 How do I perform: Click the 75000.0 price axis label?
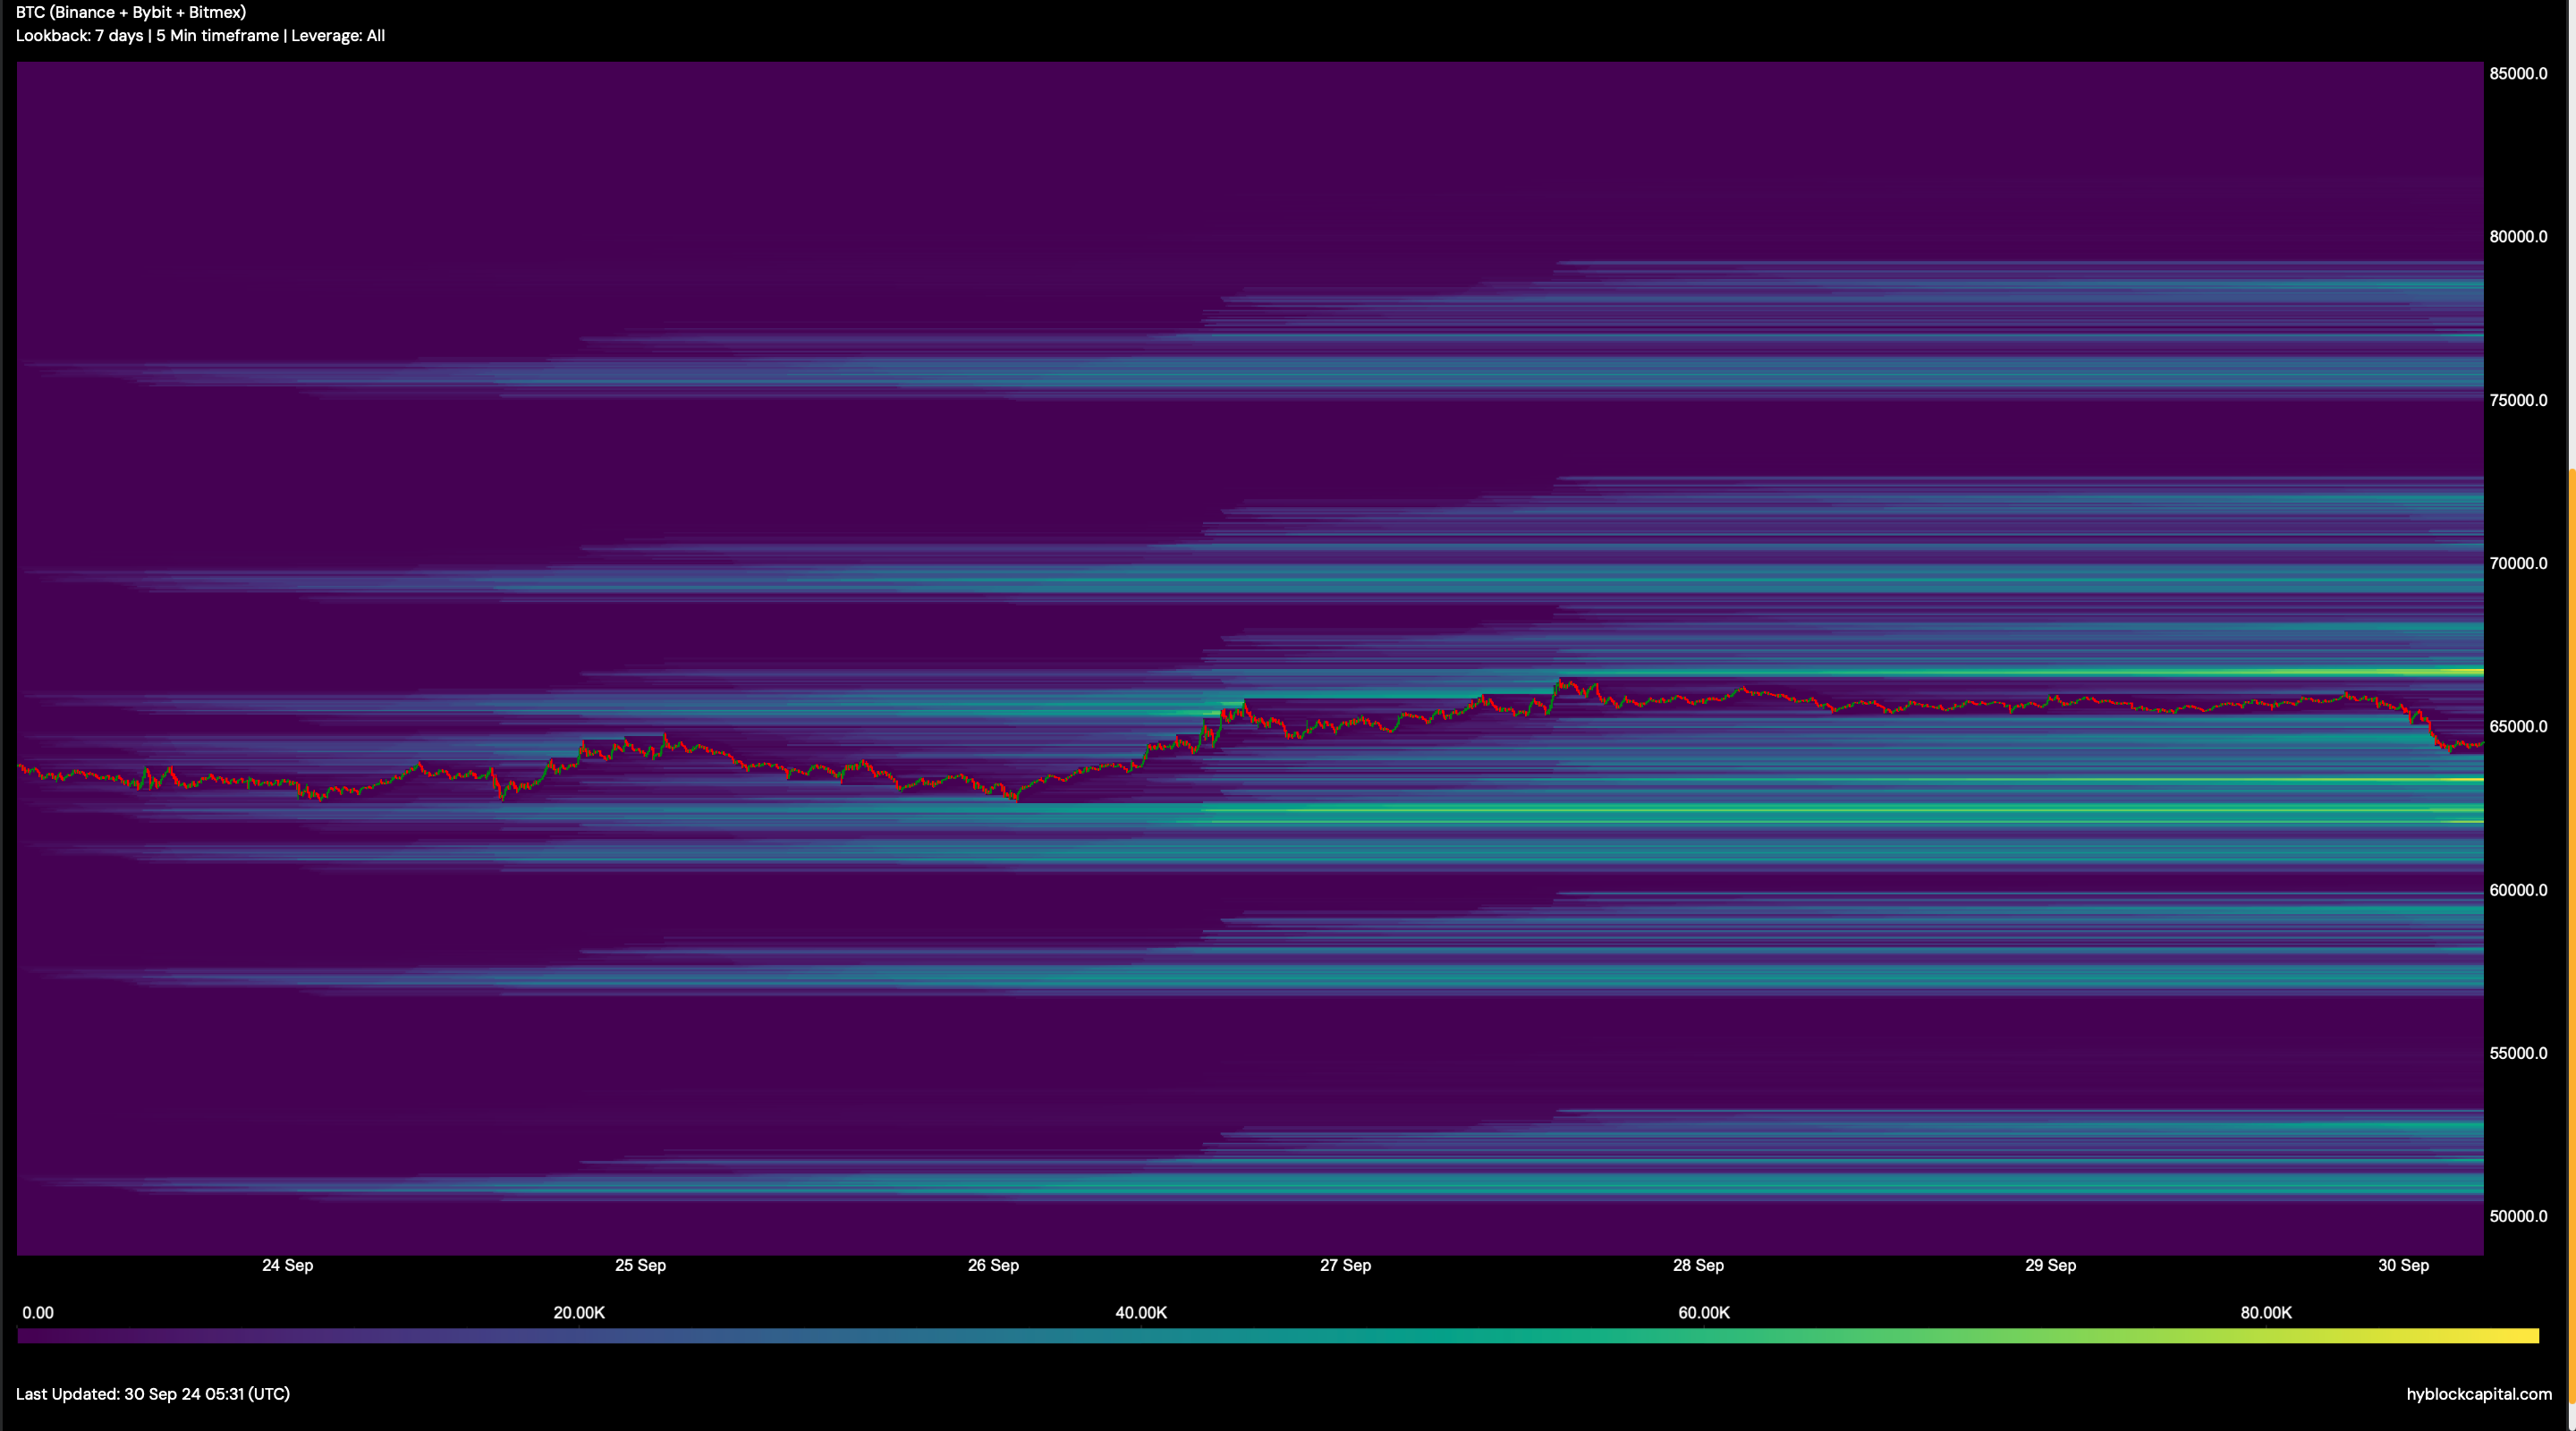(2518, 400)
